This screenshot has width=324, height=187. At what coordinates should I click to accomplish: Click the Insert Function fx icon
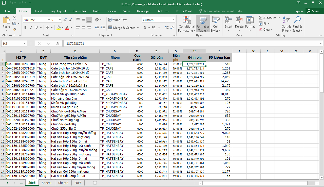[58, 43]
